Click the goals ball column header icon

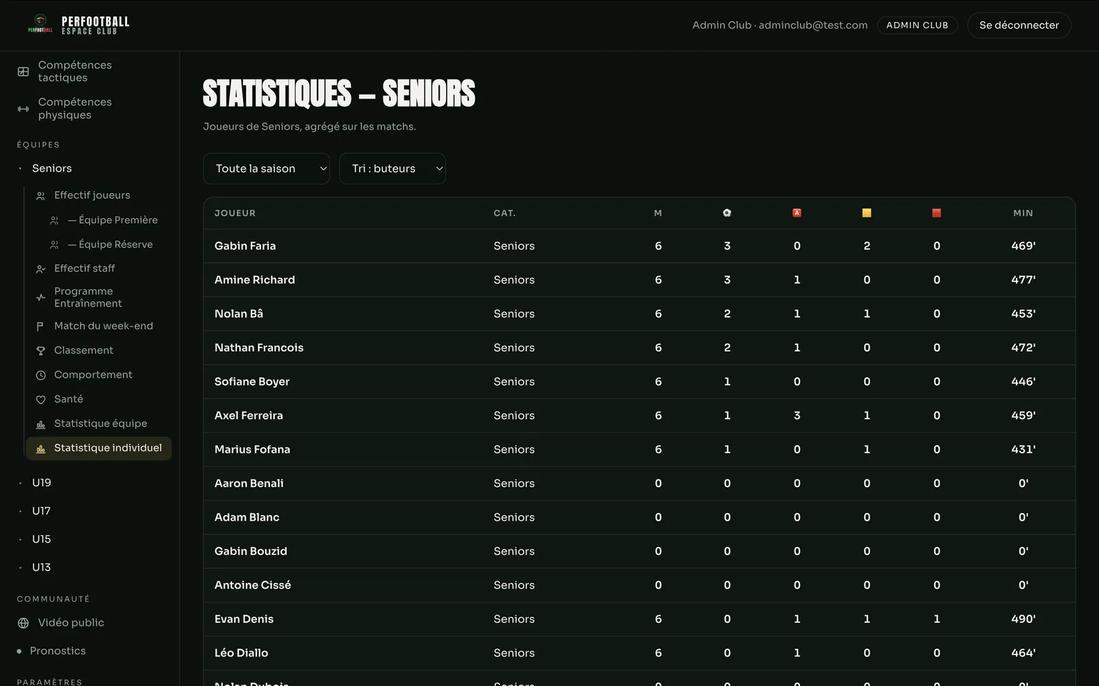(x=727, y=213)
